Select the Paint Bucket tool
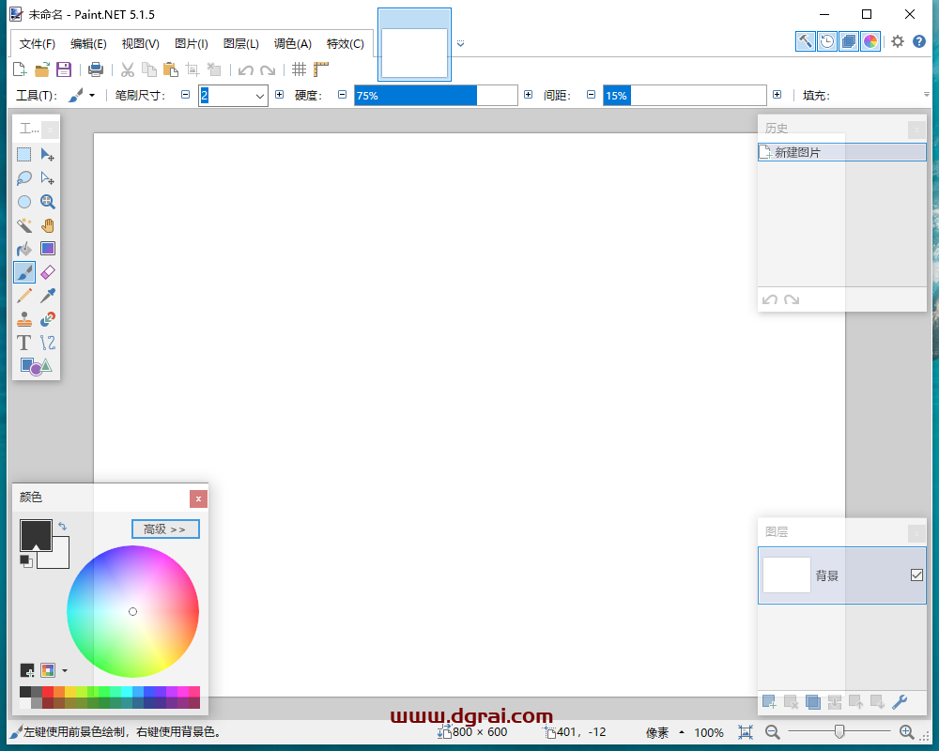 [x=24, y=249]
